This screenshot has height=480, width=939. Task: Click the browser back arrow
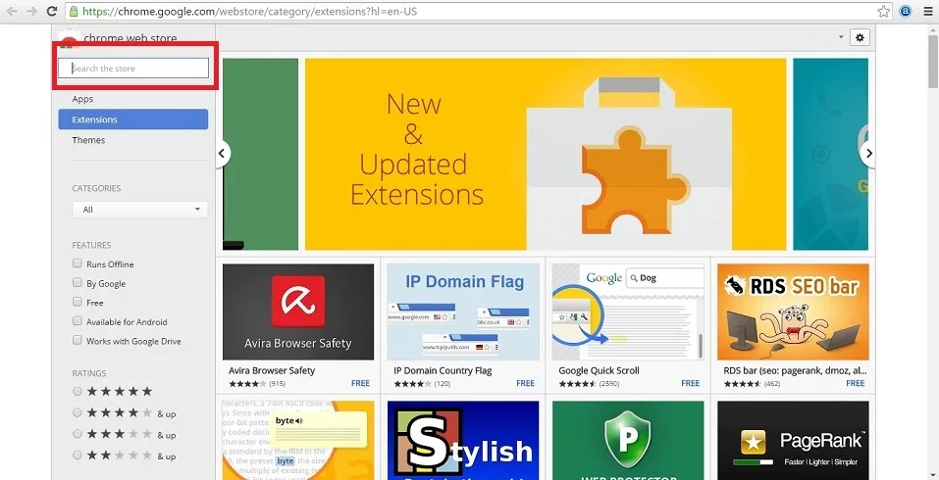tap(12, 12)
